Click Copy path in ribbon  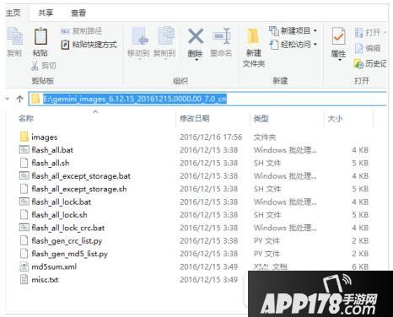coord(82,31)
